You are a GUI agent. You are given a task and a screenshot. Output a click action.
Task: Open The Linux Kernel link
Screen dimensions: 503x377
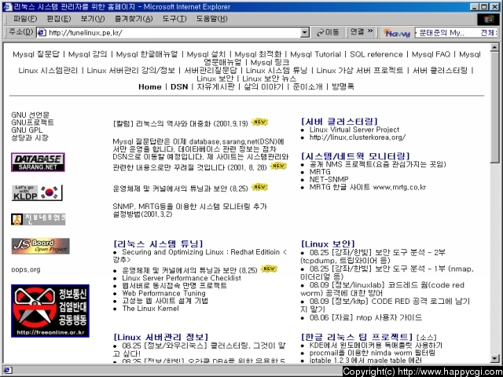[x=150, y=309]
